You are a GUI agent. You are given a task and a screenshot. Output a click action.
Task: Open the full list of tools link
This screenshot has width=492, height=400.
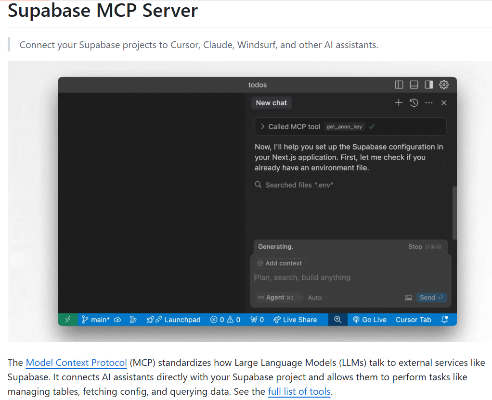point(299,391)
